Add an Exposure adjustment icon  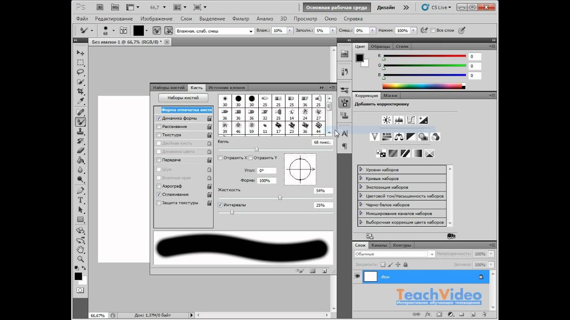click(423, 120)
